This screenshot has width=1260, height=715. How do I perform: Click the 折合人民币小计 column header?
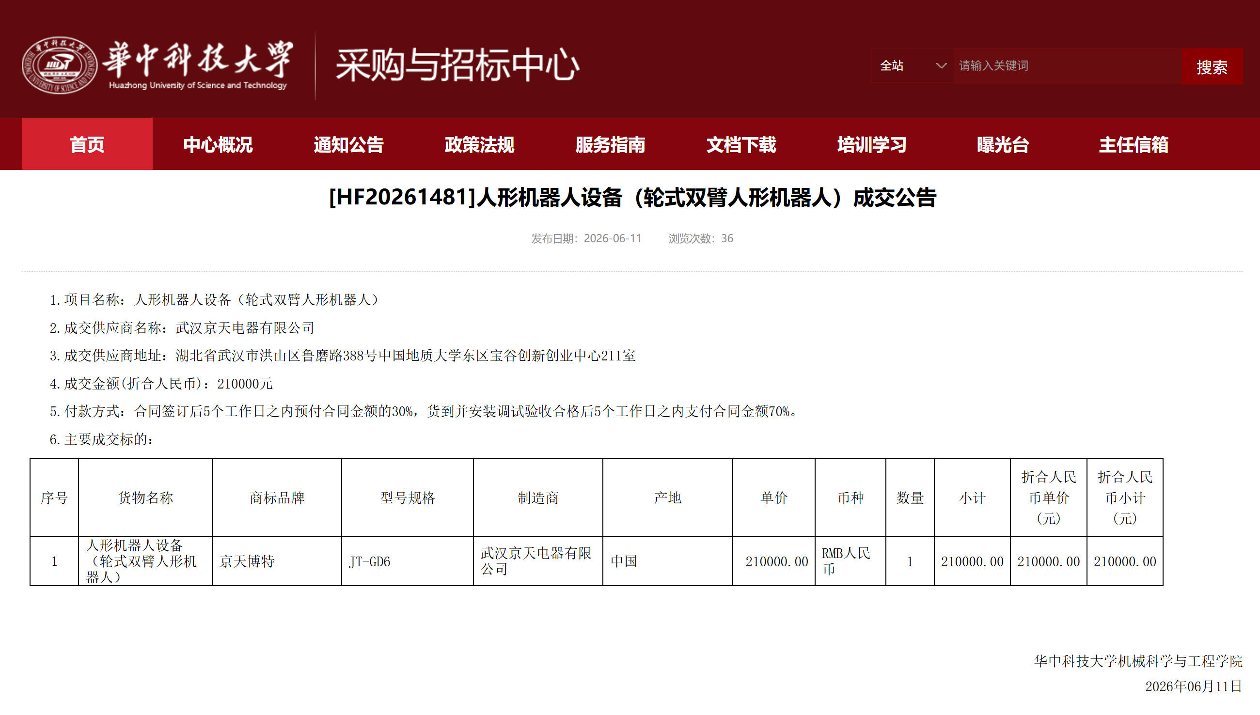pos(1125,498)
